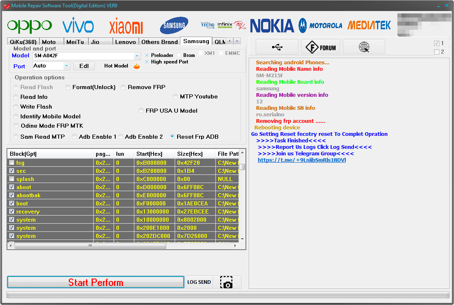
Task: Click the boot partition row name
Action: click(x=22, y=203)
